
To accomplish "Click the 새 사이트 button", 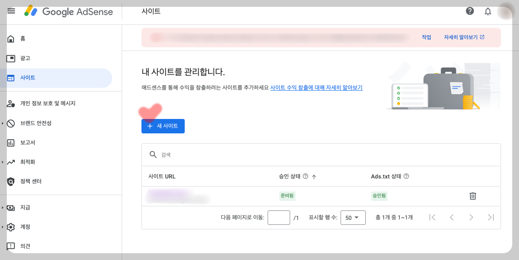I will pos(163,126).
